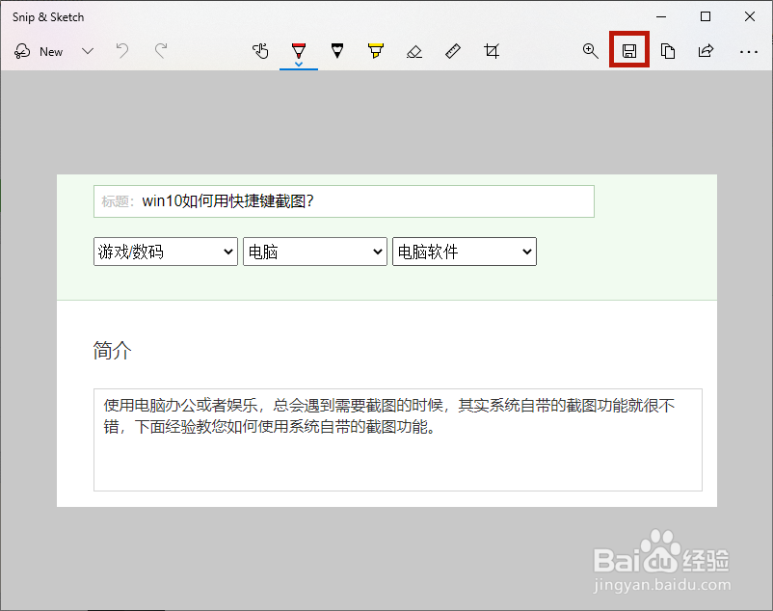The width and height of the screenshot is (773, 611).
Task: Select the Image crop tool
Action: pos(492,51)
